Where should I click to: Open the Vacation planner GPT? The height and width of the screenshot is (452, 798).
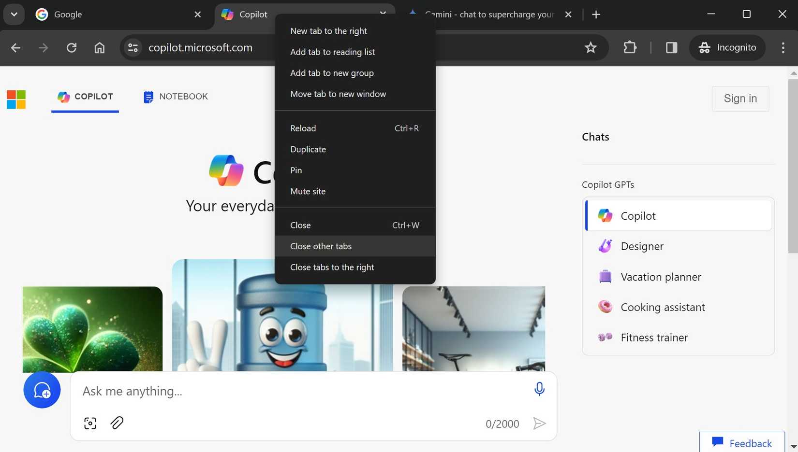click(661, 277)
